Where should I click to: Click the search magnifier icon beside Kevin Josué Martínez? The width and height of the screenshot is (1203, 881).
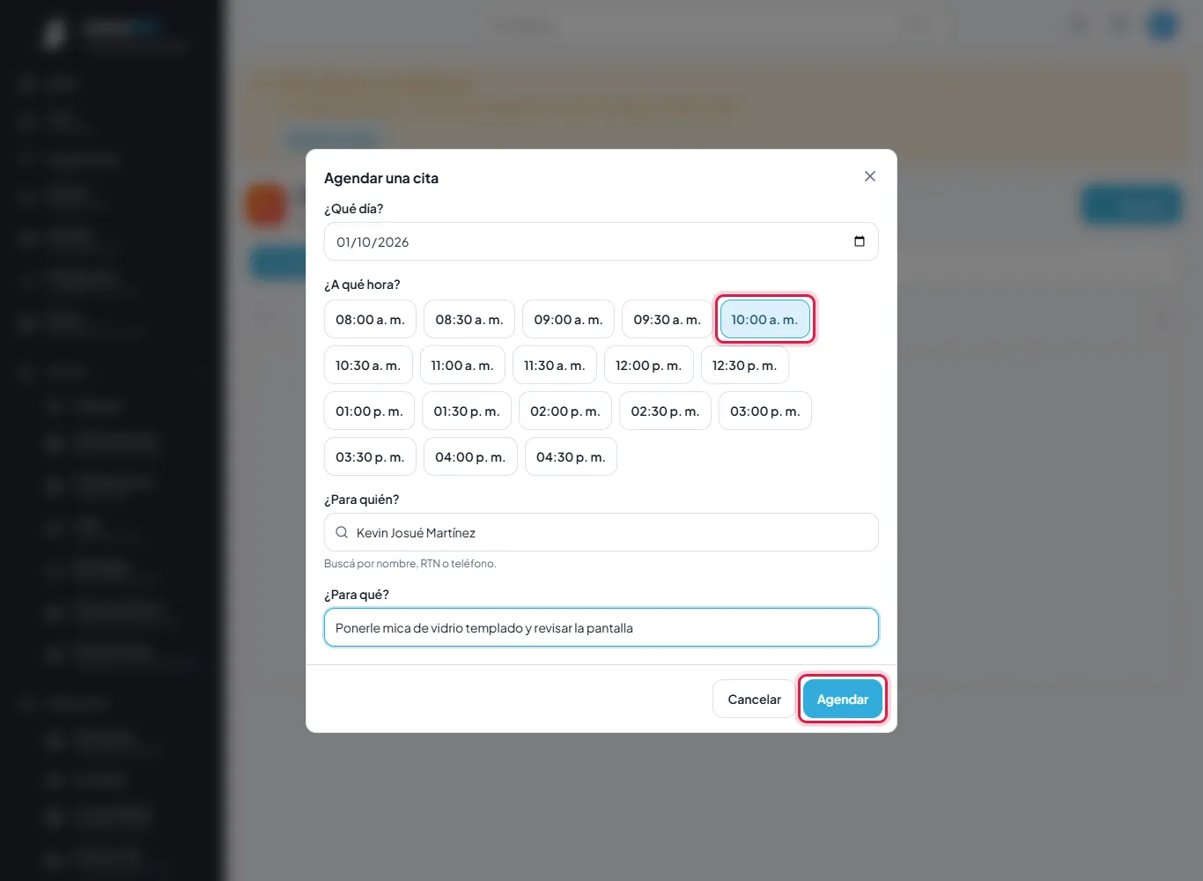click(342, 532)
